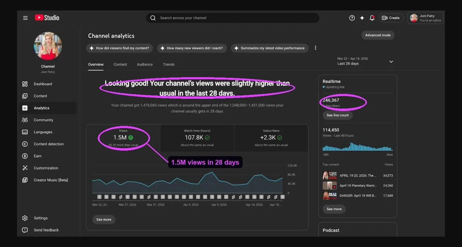Click the Podcast card heading
Screen dimensions: 462x247
[331, 230]
